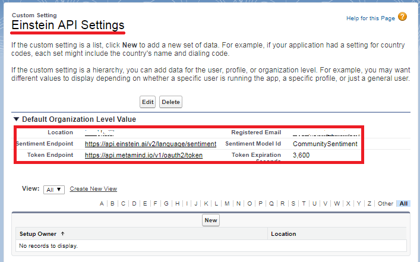Sort by Setup Owner column header
The height and width of the screenshot is (262, 420).
pyautogui.click(x=38, y=234)
